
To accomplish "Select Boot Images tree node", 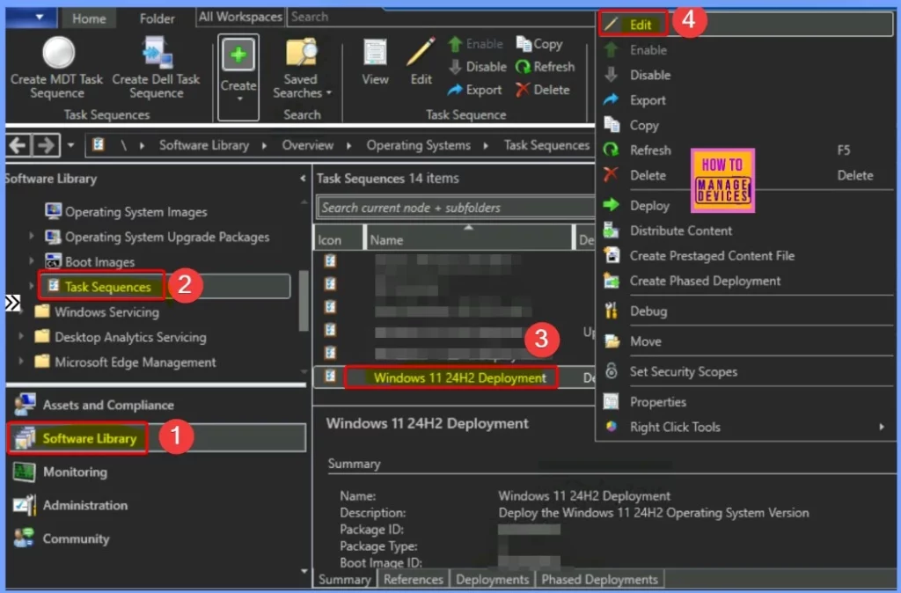I will tap(99, 261).
